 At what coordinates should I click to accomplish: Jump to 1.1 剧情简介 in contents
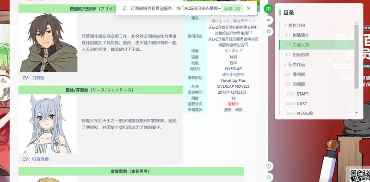[297, 35]
